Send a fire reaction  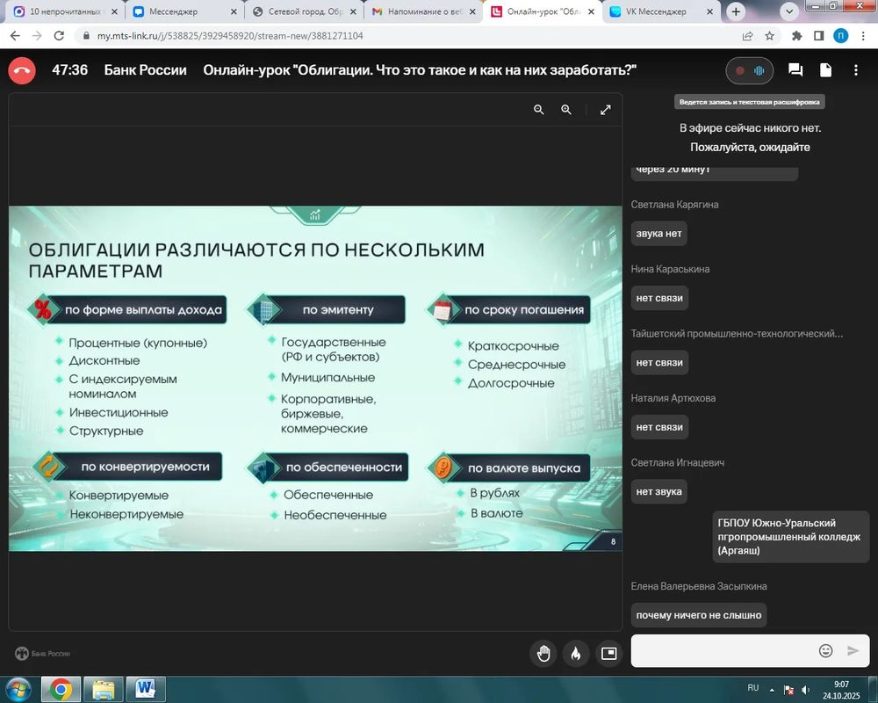coord(576,653)
